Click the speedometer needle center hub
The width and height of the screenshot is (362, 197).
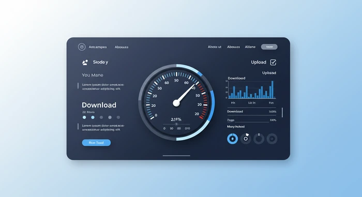click(x=176, y=103)
